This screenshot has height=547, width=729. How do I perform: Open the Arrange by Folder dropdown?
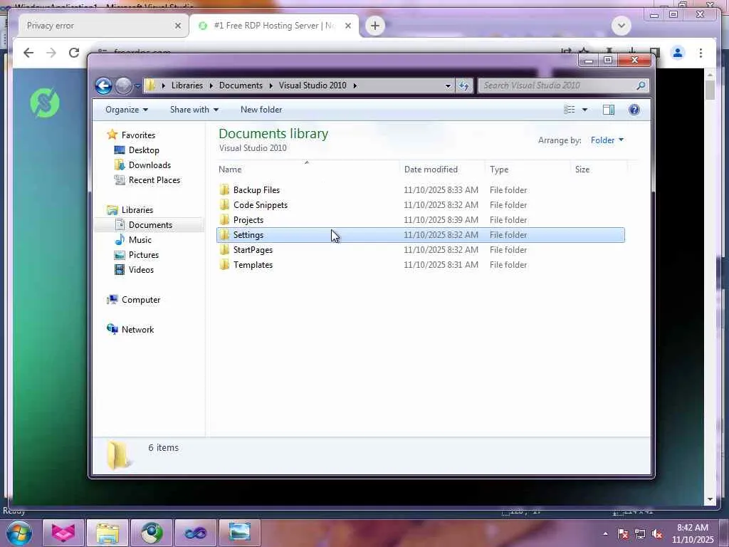click(x=607, y=140)
